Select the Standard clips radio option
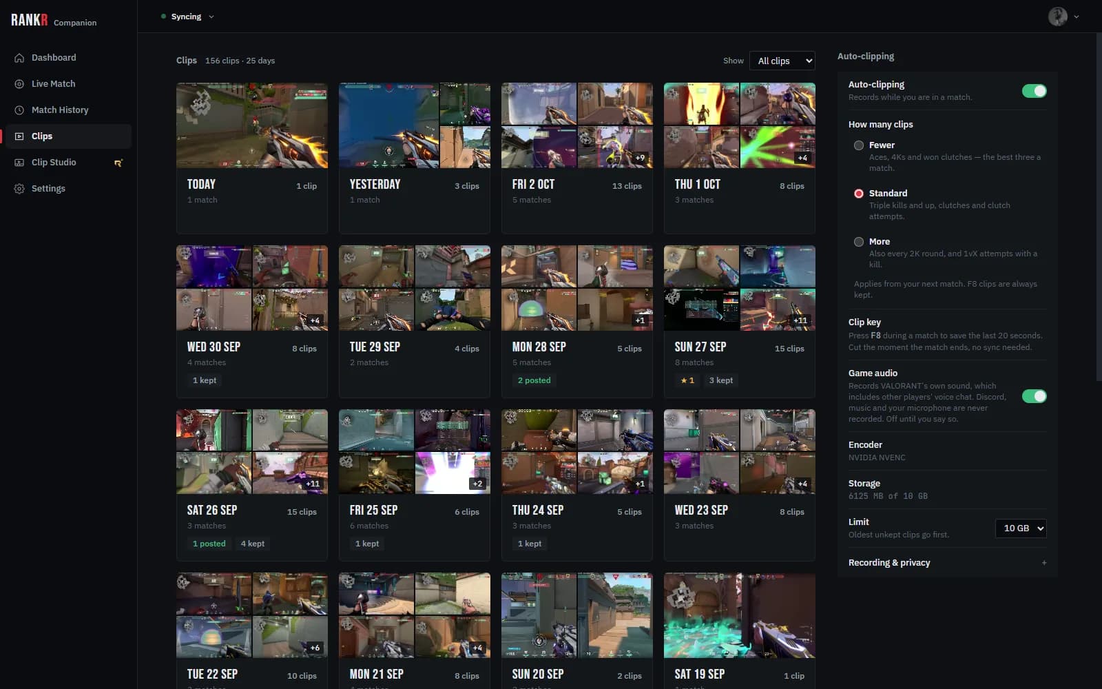Image resolution: width=1102 pixels, height=689 pixels. tap(859, 194)
